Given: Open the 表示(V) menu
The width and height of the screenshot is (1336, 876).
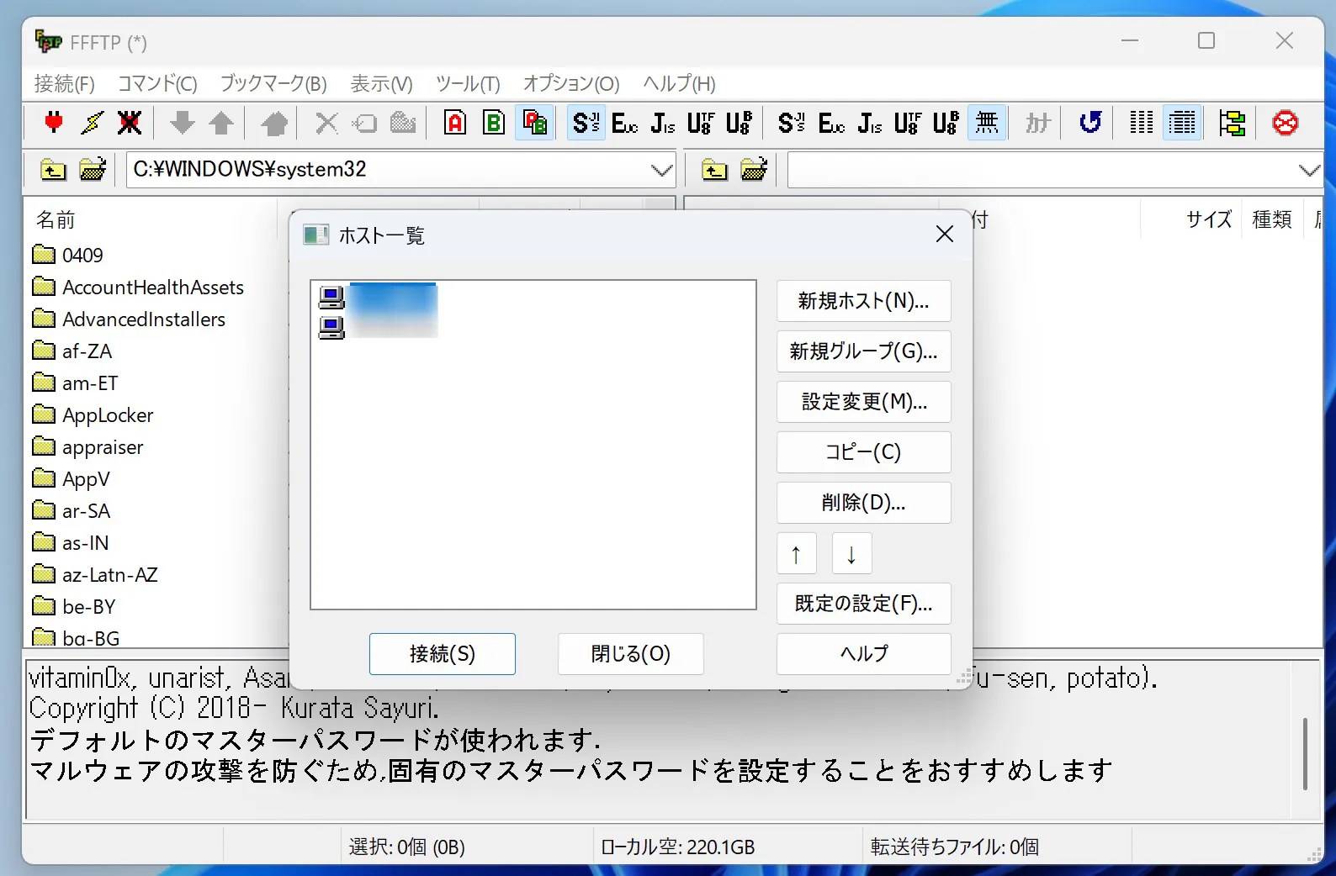Looking at the screenshot, I should (x=381, y=83).
